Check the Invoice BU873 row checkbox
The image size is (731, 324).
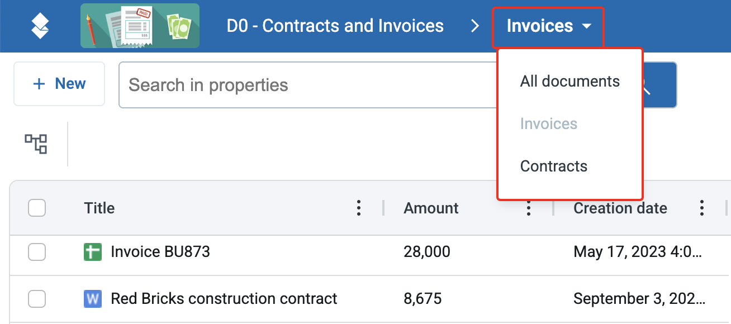[37, 252]
